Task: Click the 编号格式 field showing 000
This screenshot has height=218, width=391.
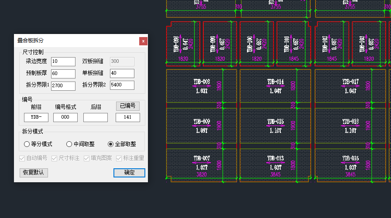Action: [x=65, y=117]
